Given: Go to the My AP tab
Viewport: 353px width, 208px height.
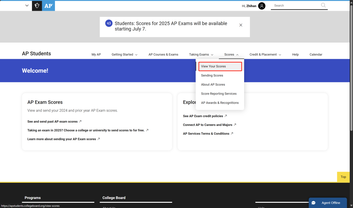Looking at the screenshot, I should (x=96, y=55).
